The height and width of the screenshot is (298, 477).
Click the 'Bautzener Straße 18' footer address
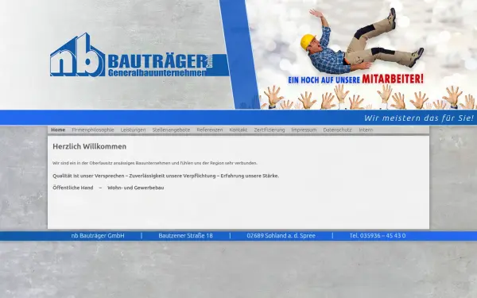pyautogui.click(x=185, y=236)
